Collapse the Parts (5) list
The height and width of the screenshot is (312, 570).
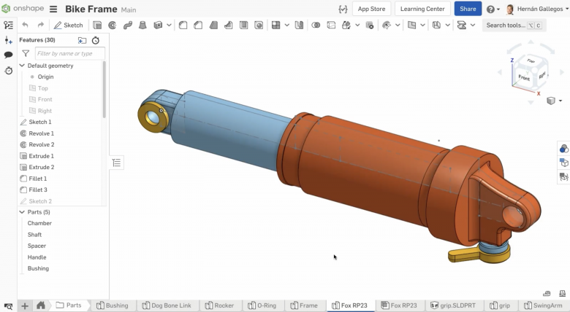22,212
